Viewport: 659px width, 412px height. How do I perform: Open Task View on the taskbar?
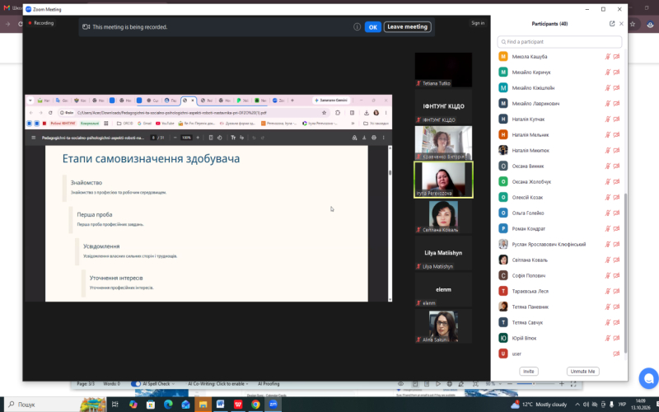pos(115,405)
